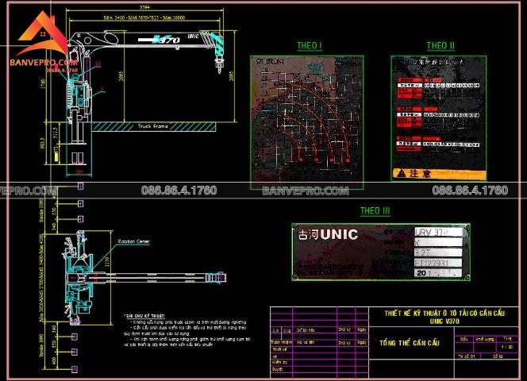Click the 'THEO II' heading
The width and height of the screenshot is (527, 381).
point(440,45)
